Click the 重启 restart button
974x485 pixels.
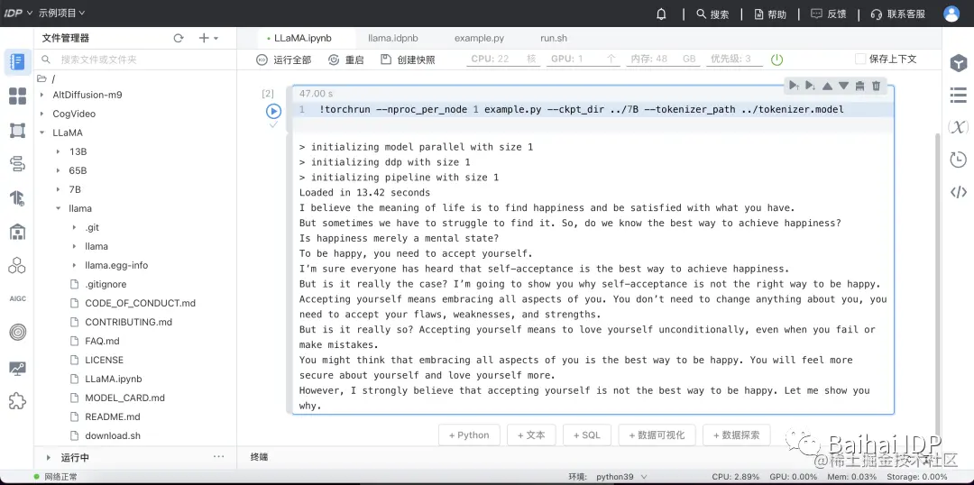click(x=346, y=59)
